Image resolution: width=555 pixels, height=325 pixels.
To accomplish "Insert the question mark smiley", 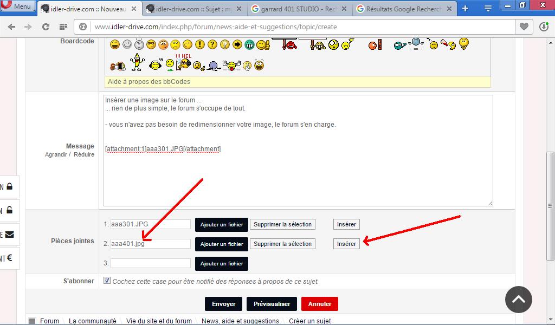I will pyautogui.click(x=212, y=45).
